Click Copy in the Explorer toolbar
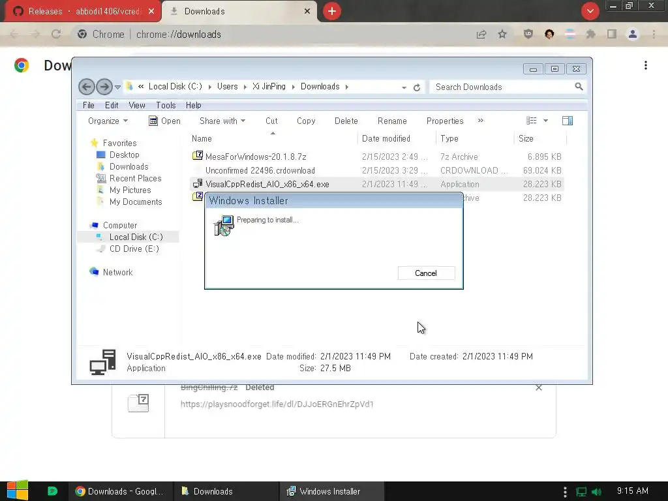This screenshot has height=501, width=668. click(306, 121)
